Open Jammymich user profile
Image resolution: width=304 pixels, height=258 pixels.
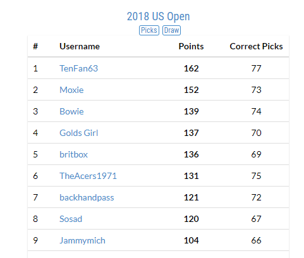tap(82, 240)
